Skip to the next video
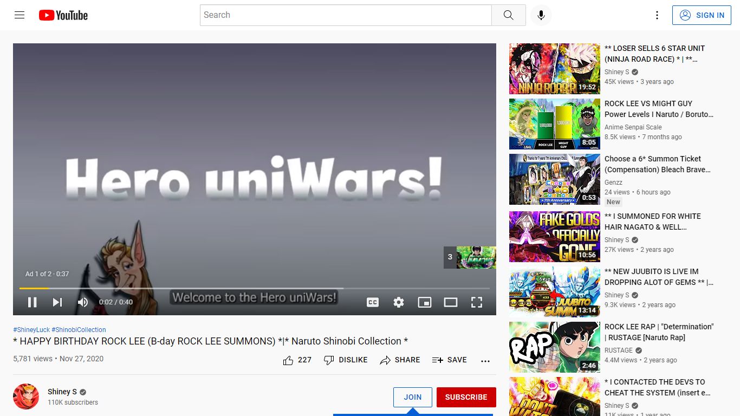The height and width of the screenshot is (416, 740). [x=57, y=302]
